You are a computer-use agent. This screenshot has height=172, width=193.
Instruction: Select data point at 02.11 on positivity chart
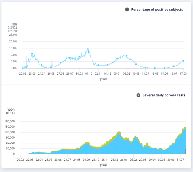tap(98, 65)
